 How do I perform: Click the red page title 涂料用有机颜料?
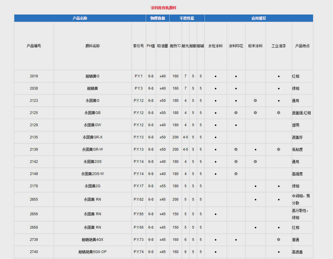(x=163, y=8)
